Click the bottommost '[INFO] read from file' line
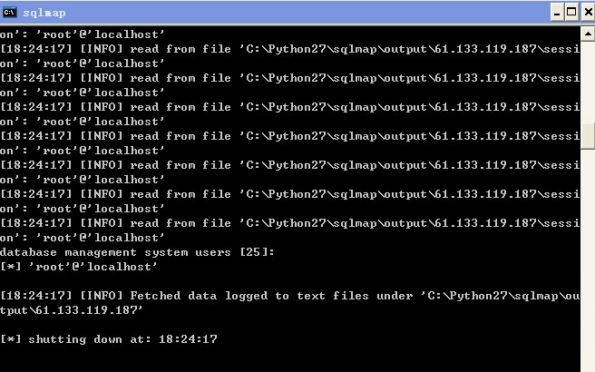Image resolution: width=595 pixels, height=372 pixels. [x=289, y=223]
